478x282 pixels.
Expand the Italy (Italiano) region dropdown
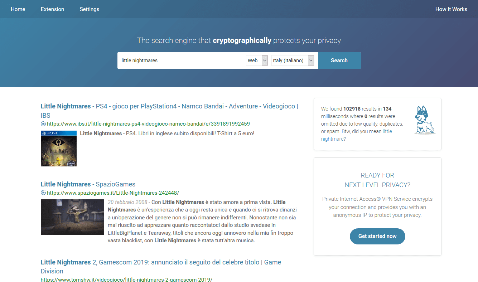click(293, 60)
